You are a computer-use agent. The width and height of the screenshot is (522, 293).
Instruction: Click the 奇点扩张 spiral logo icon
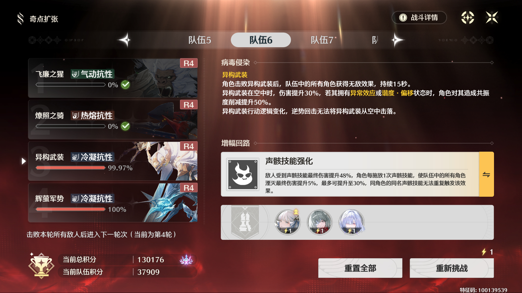pyautogui.click(x=20, y=19)
